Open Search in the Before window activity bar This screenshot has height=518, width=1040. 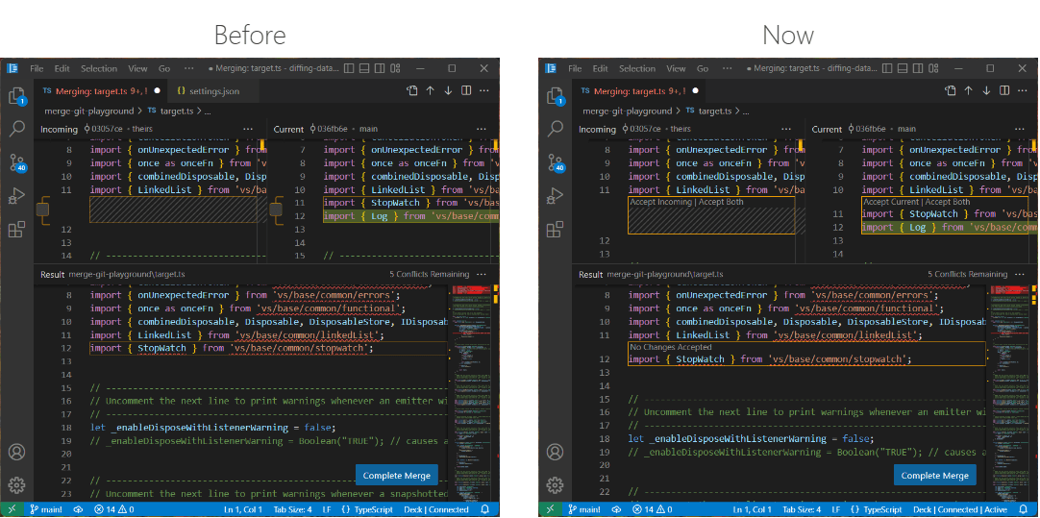(x=16, y=129)
